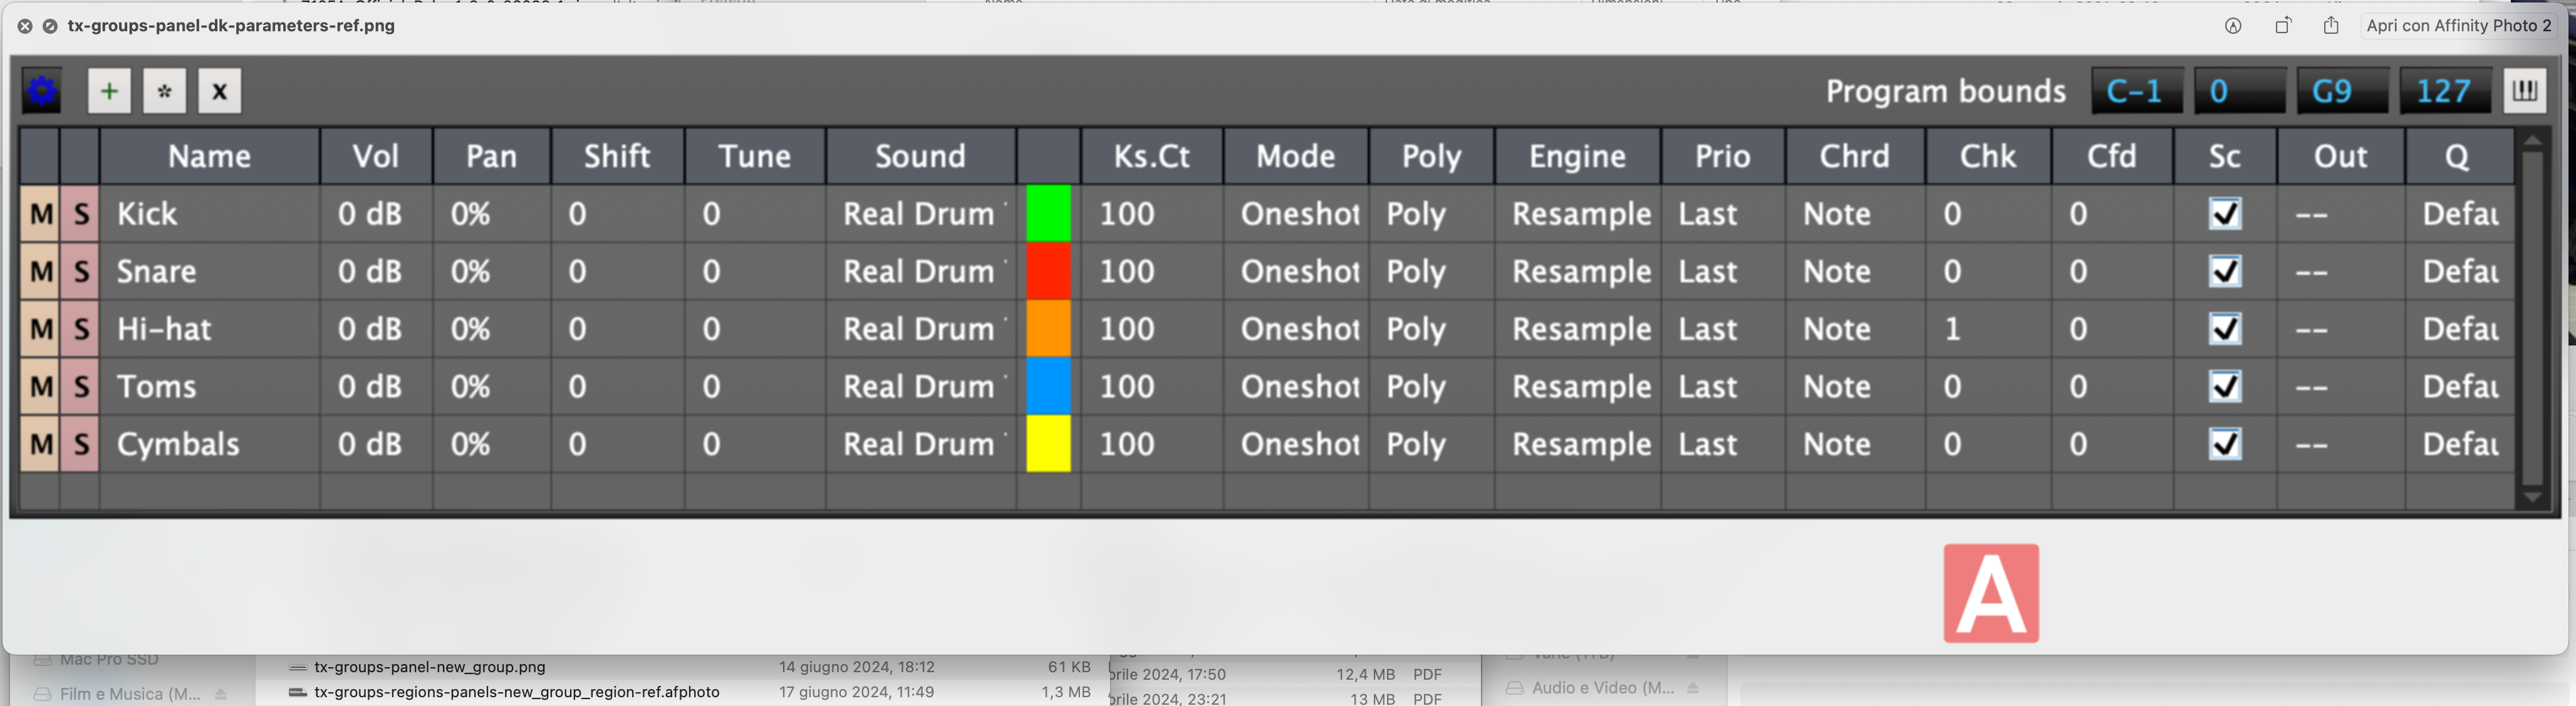Screen dimensions: 2576x706
Task: Click the Engine column header
Action: pyautogui.click(x=1578, y=156)
